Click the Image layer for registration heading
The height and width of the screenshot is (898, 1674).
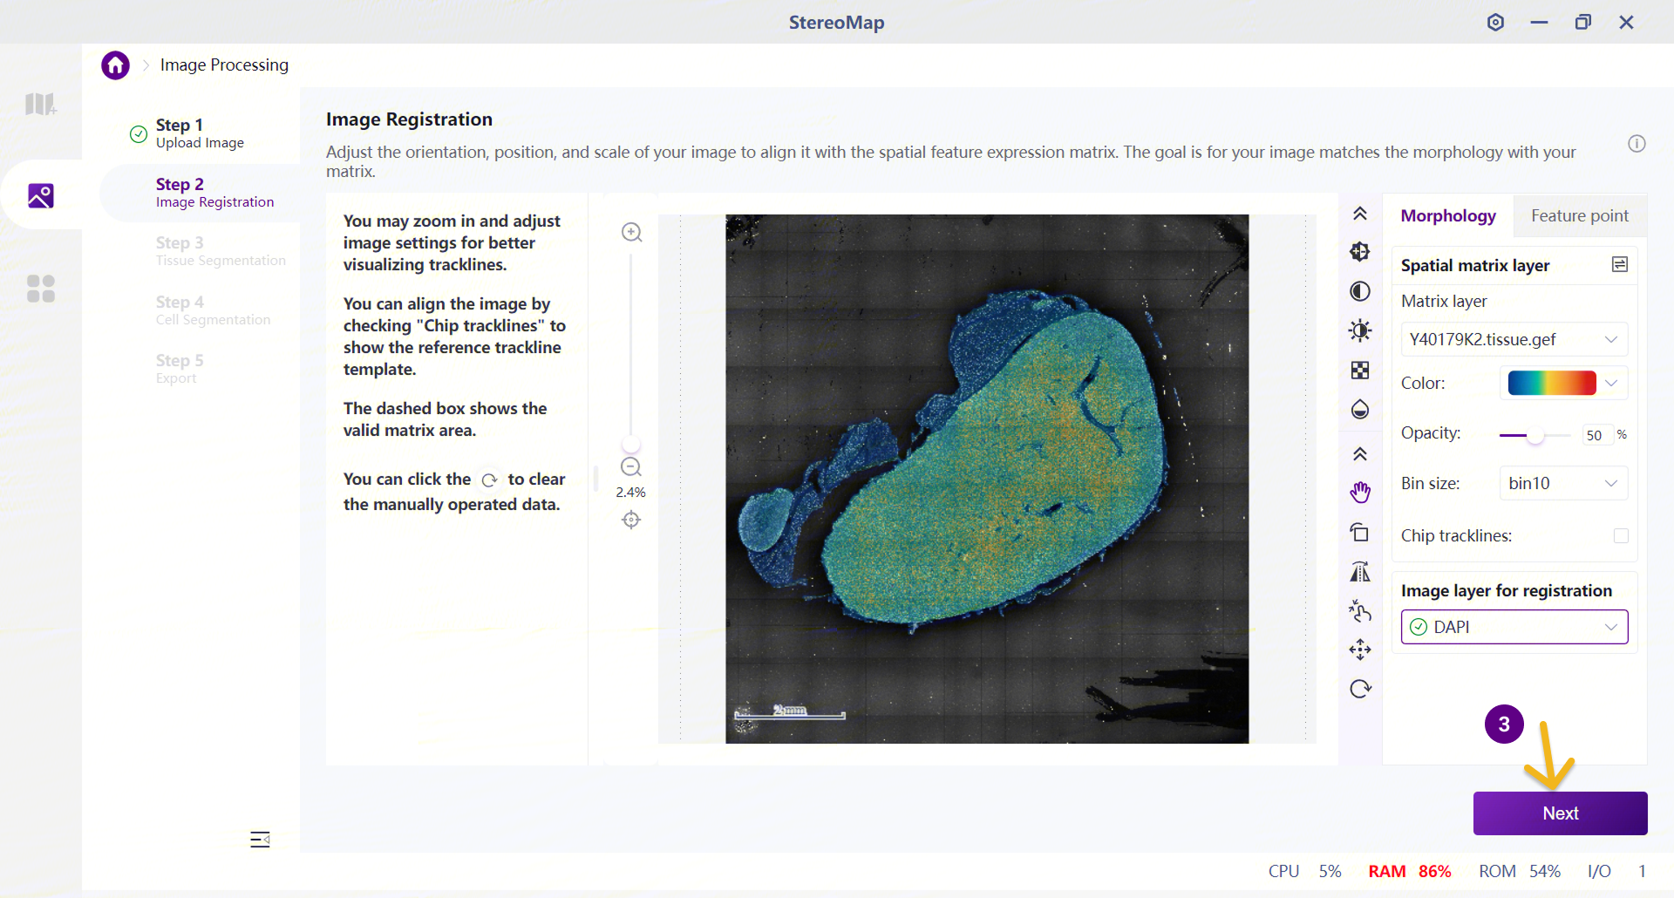[1507, 590]
